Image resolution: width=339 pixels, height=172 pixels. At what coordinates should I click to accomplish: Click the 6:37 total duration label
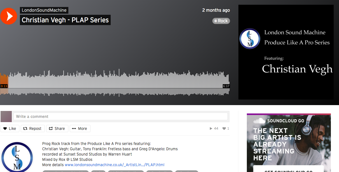226,86
